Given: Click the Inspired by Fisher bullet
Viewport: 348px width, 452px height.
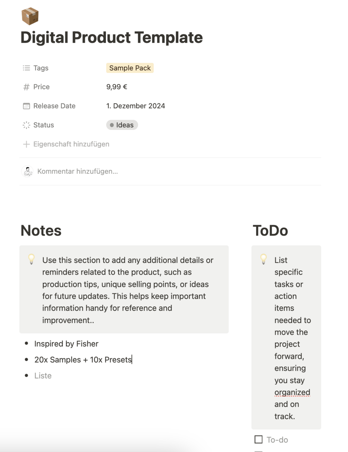Looking at the screenshot, I should (66, 344).
